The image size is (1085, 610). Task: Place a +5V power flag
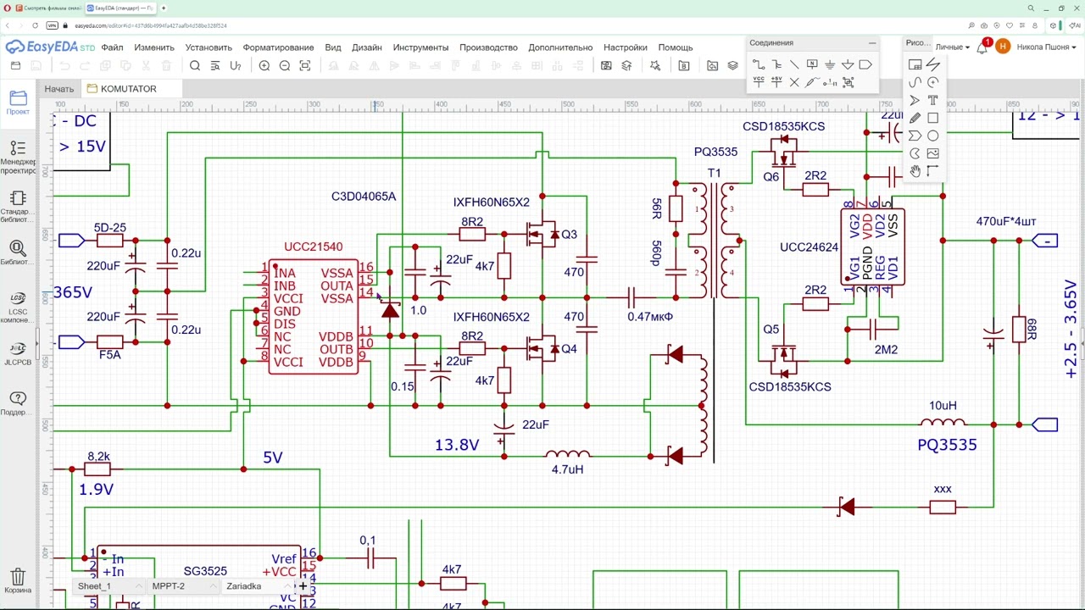(x=776, y=82)
